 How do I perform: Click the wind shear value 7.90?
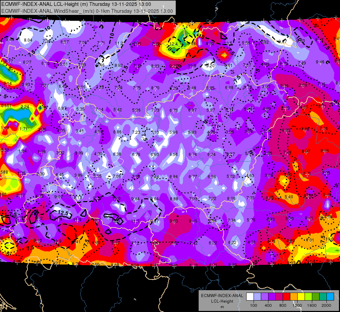pyautogui.click(x=193, y=199)
